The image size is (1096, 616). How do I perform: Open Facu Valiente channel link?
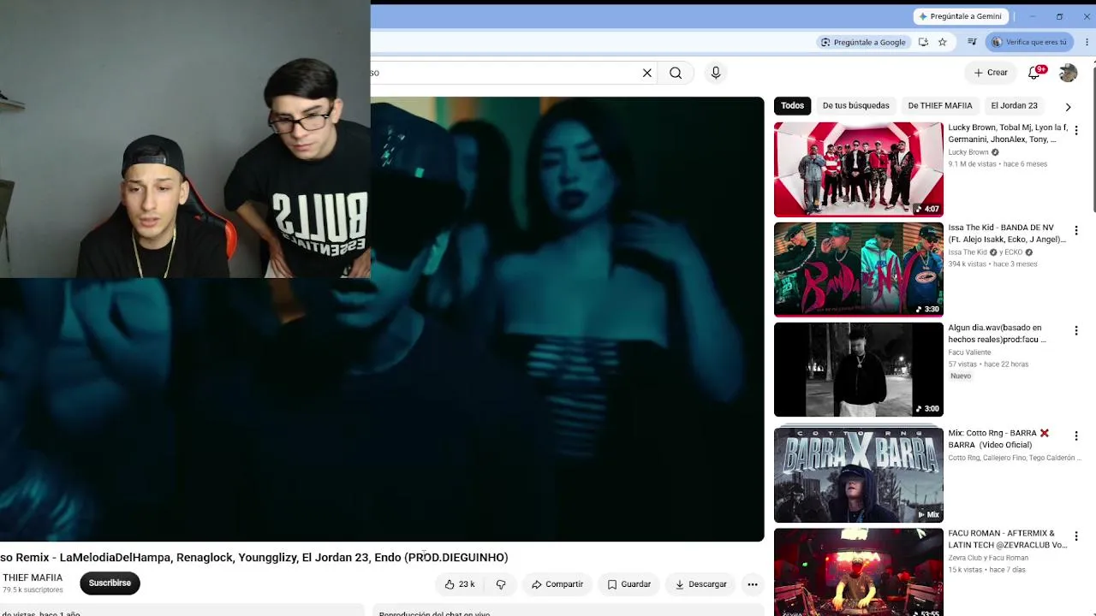[969, 352]
